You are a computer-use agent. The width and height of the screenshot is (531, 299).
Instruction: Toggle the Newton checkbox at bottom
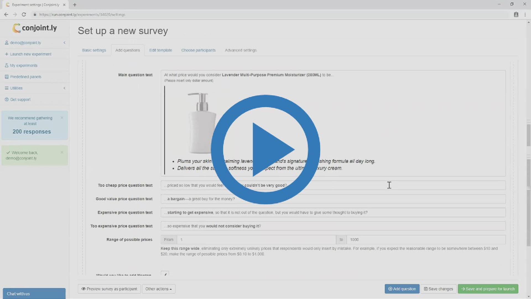tap(165, 274)
